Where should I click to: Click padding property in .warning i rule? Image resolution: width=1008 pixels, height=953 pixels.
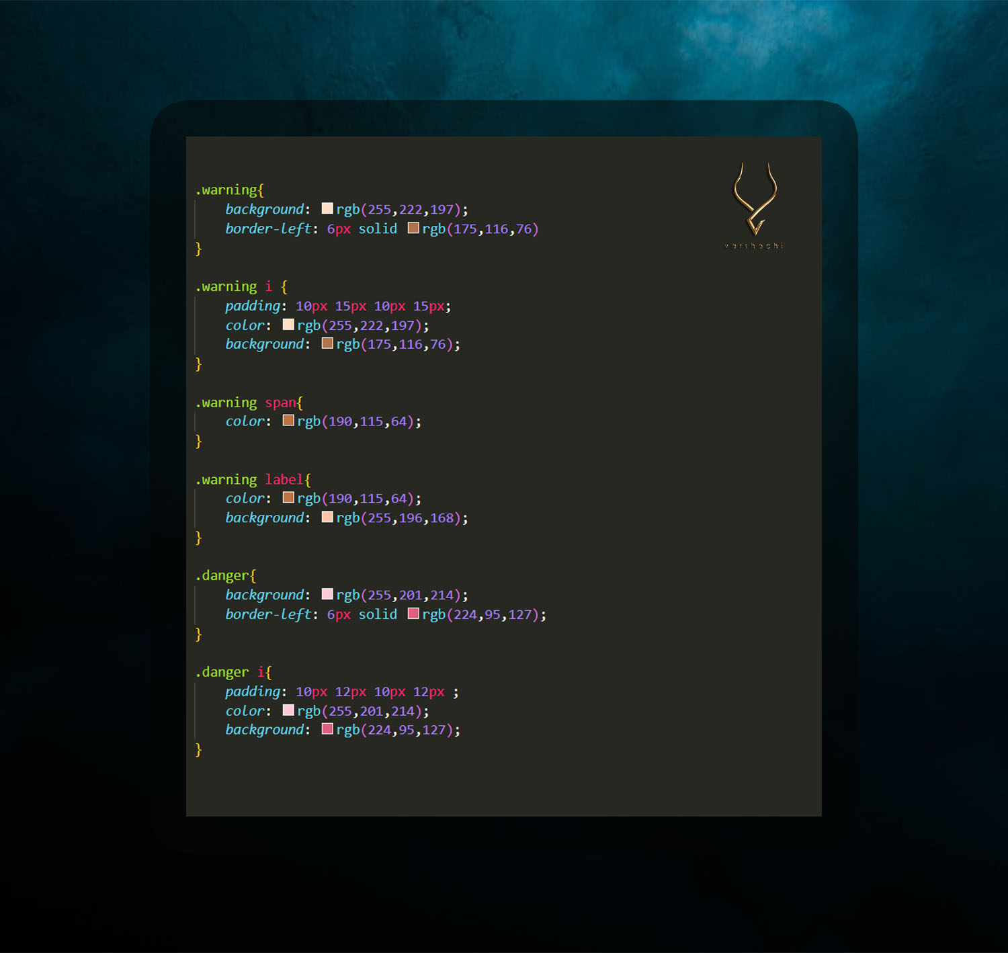pyautogui.click(x=252, y=306)
